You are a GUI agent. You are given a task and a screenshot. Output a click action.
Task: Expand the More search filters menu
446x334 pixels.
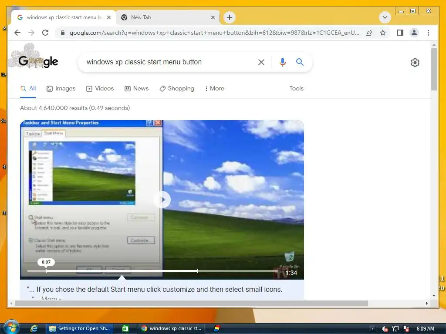pyautogui.click(x=214, y=89)
